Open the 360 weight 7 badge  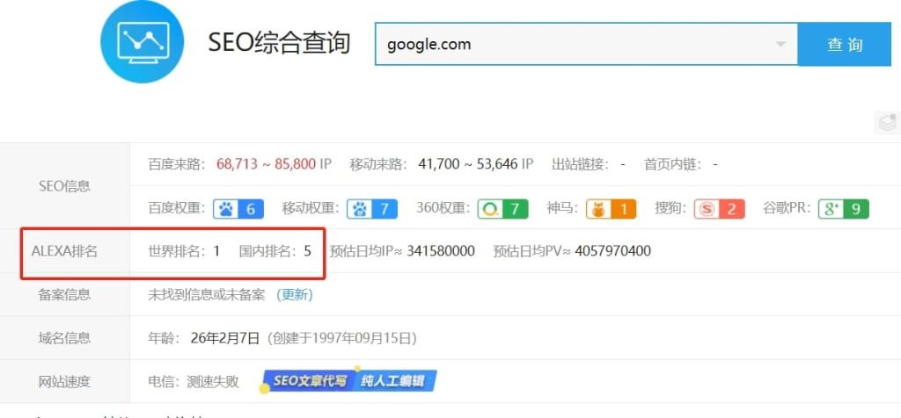click(502, 209)
